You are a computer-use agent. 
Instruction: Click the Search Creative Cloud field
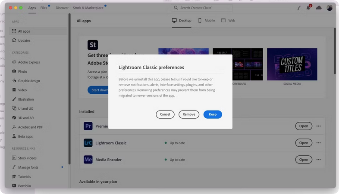(x=202, y=8)
